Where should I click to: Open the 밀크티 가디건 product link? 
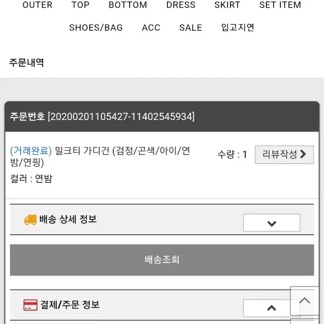coord(100,156)
